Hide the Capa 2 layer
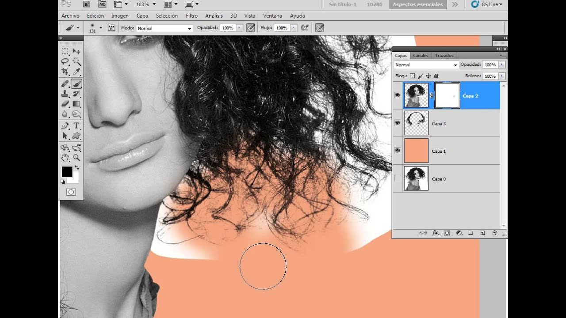Viewport: 566px width, 318px height. (398, 95)
